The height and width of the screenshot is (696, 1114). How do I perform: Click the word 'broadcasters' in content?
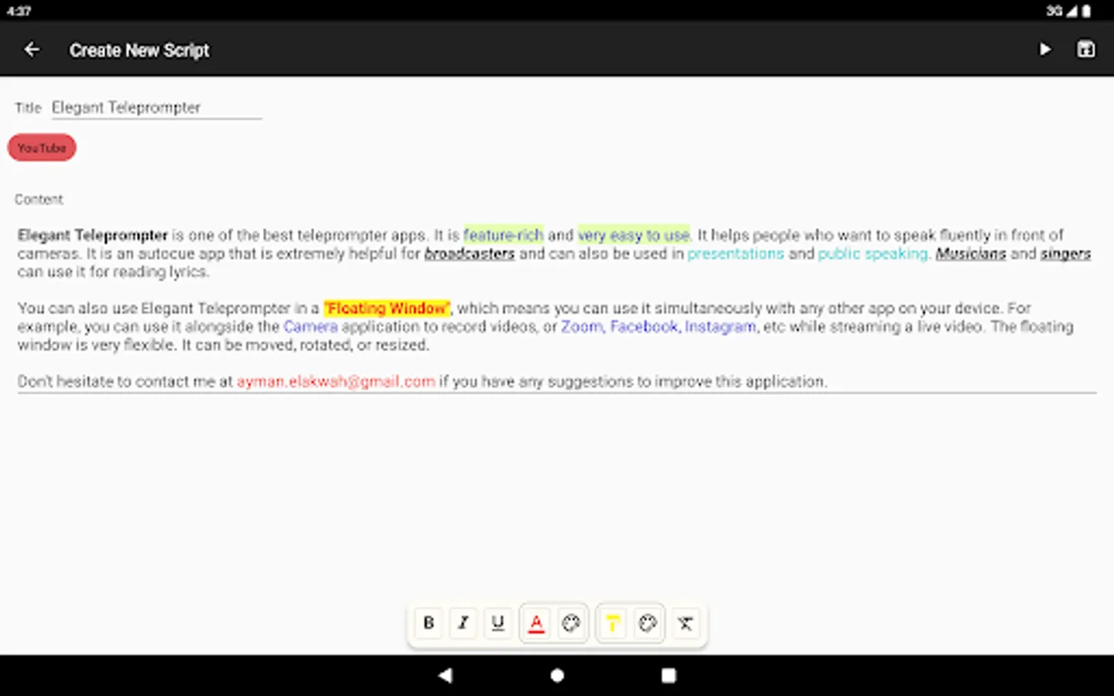pyautogui.click(x=470, y=254)
